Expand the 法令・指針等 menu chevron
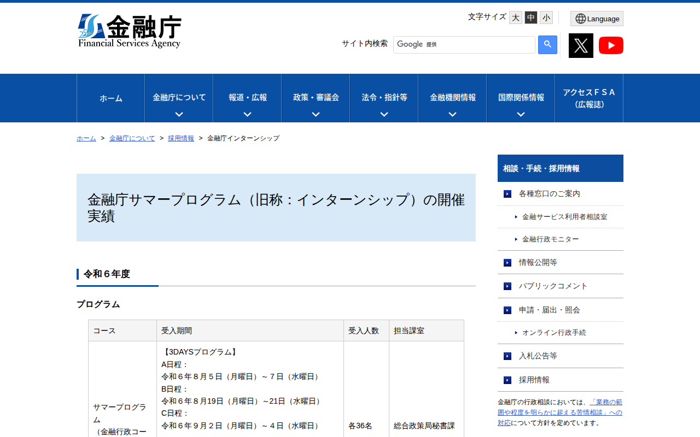Screen dimensions: 700x437 (x=384, y=115)
